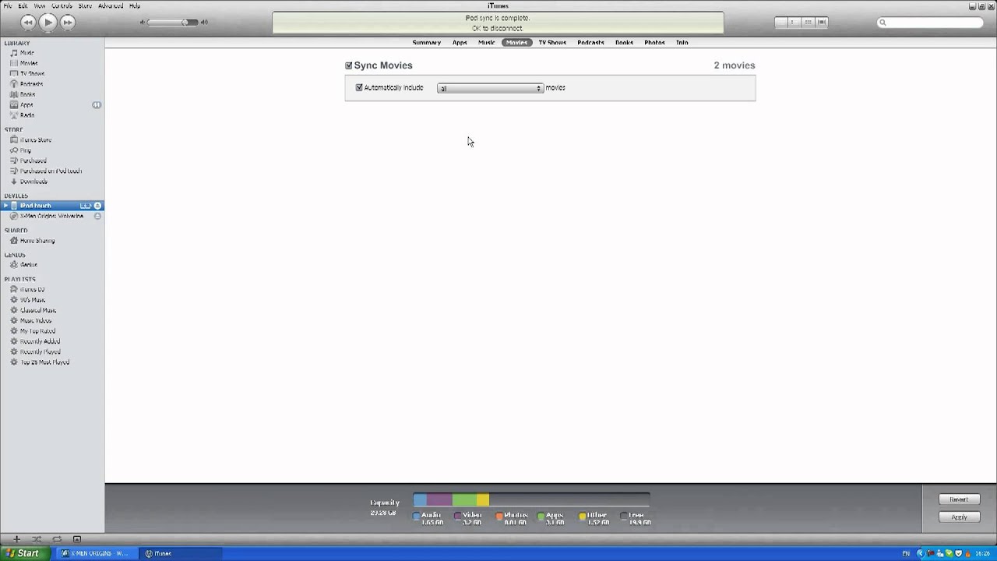
Task: Open the Help menu
Action: tap(135, 5)
